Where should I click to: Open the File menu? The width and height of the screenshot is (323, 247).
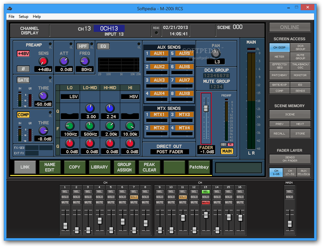11,17
